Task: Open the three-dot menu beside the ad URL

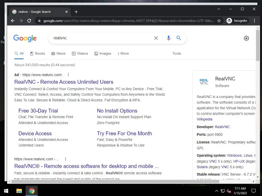Action: click(x=68, y=75)
